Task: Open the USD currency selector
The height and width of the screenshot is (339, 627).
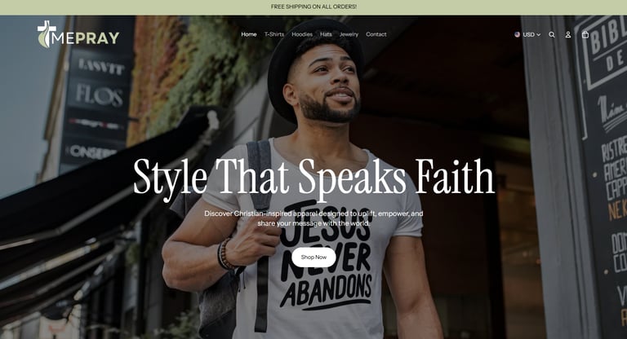Action: 527,35
